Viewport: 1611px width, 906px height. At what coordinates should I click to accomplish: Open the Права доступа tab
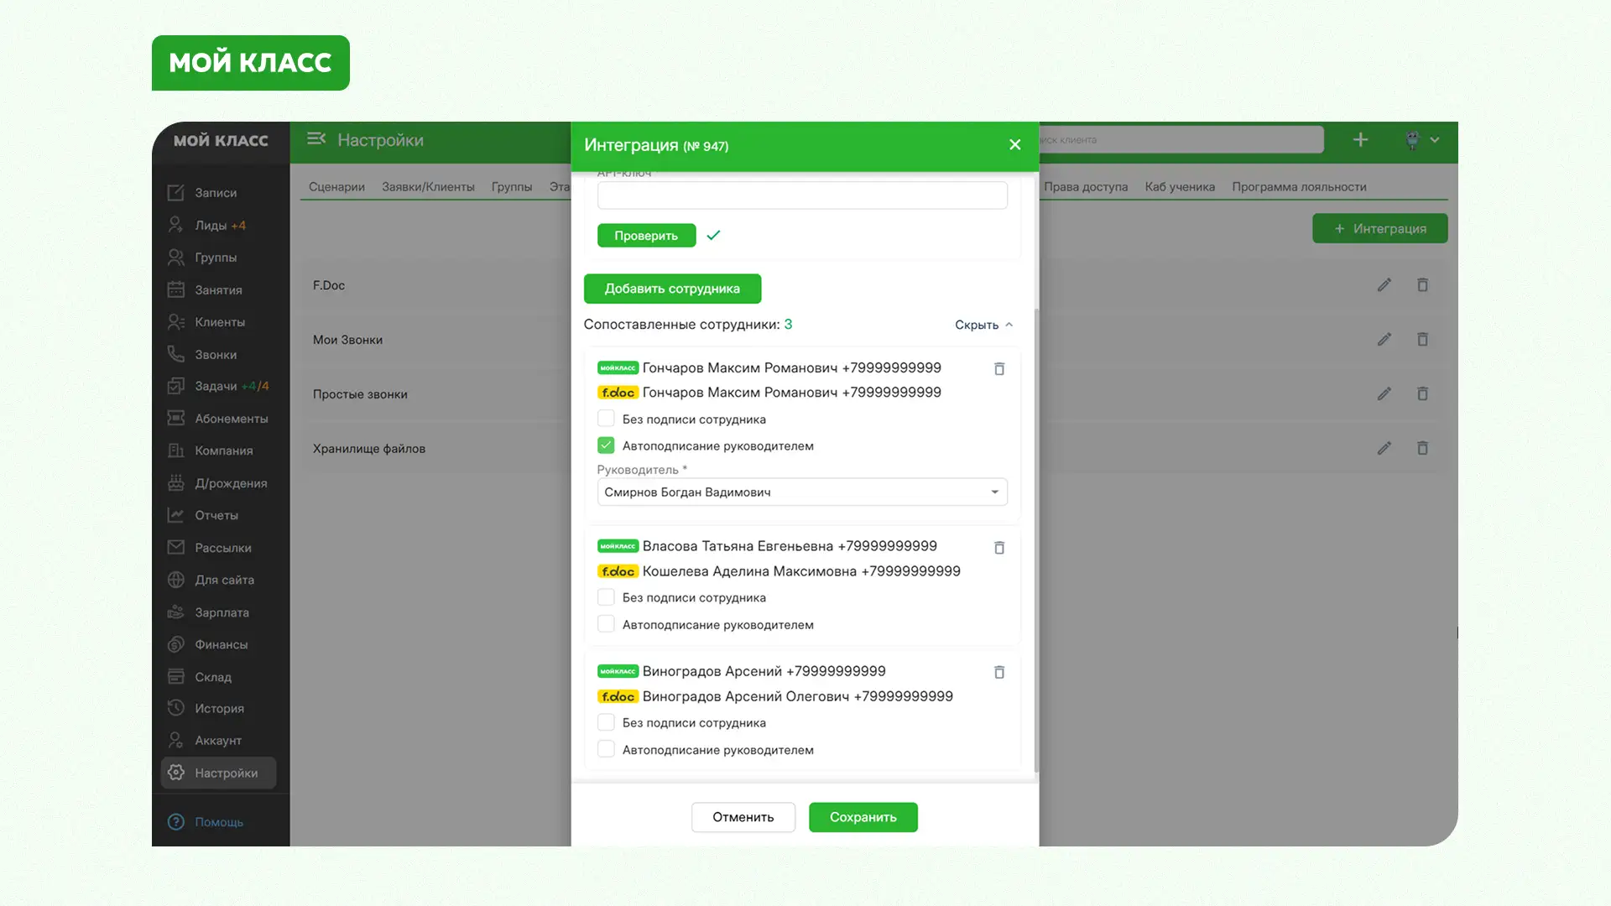[1086, 186]
